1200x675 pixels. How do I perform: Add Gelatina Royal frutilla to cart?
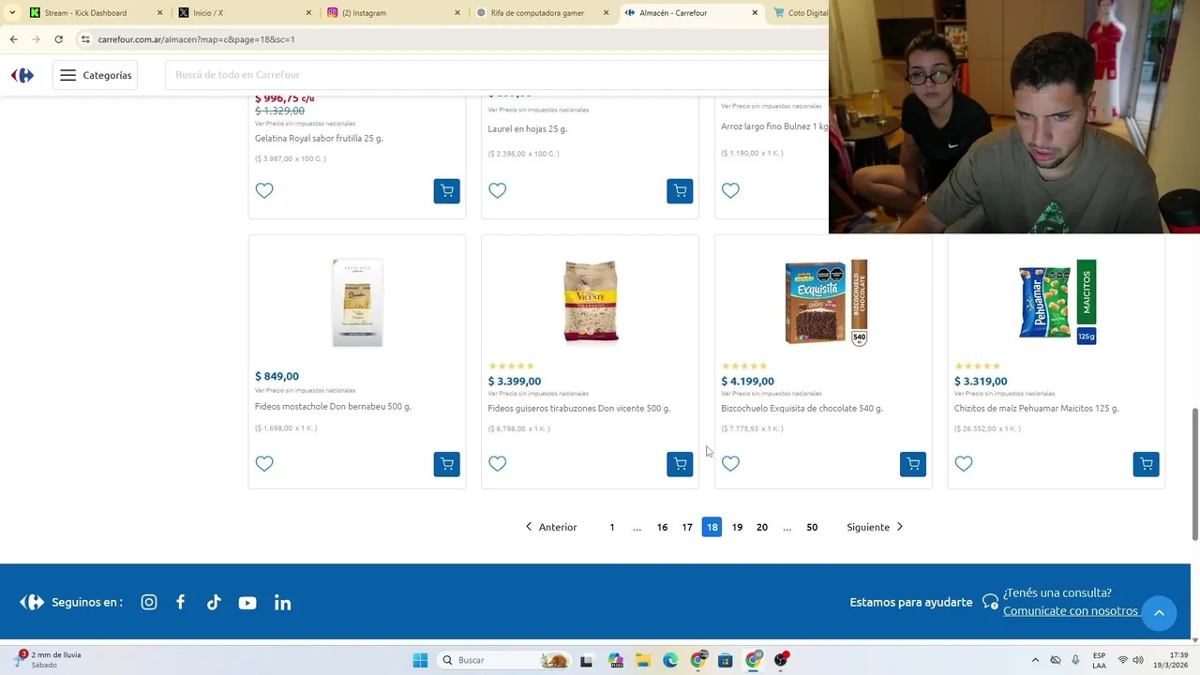tap(446, 191)
